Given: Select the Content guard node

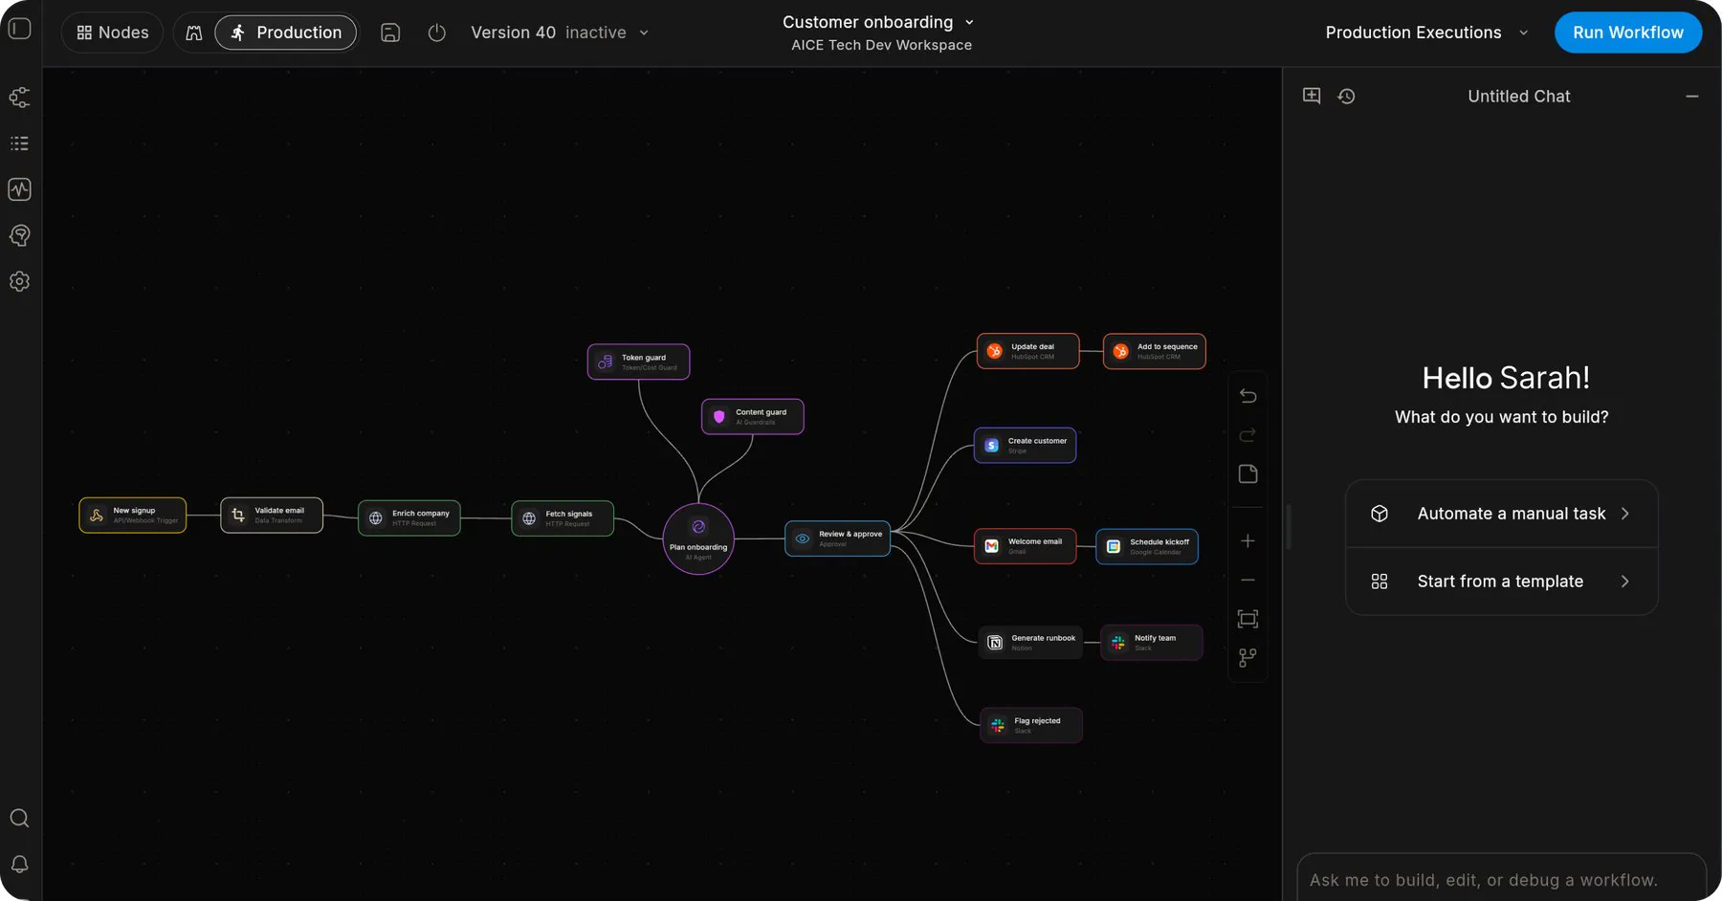Looking at the screenshot, I should coord(753,417).
